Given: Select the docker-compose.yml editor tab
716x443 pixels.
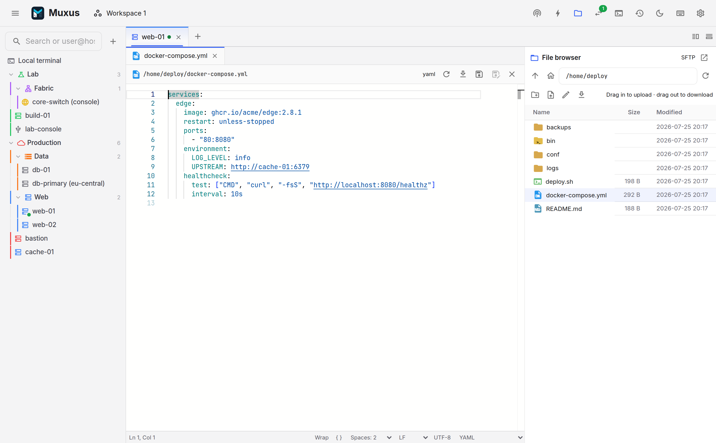Looking at the screenshot, I should [x=175, y=56].
